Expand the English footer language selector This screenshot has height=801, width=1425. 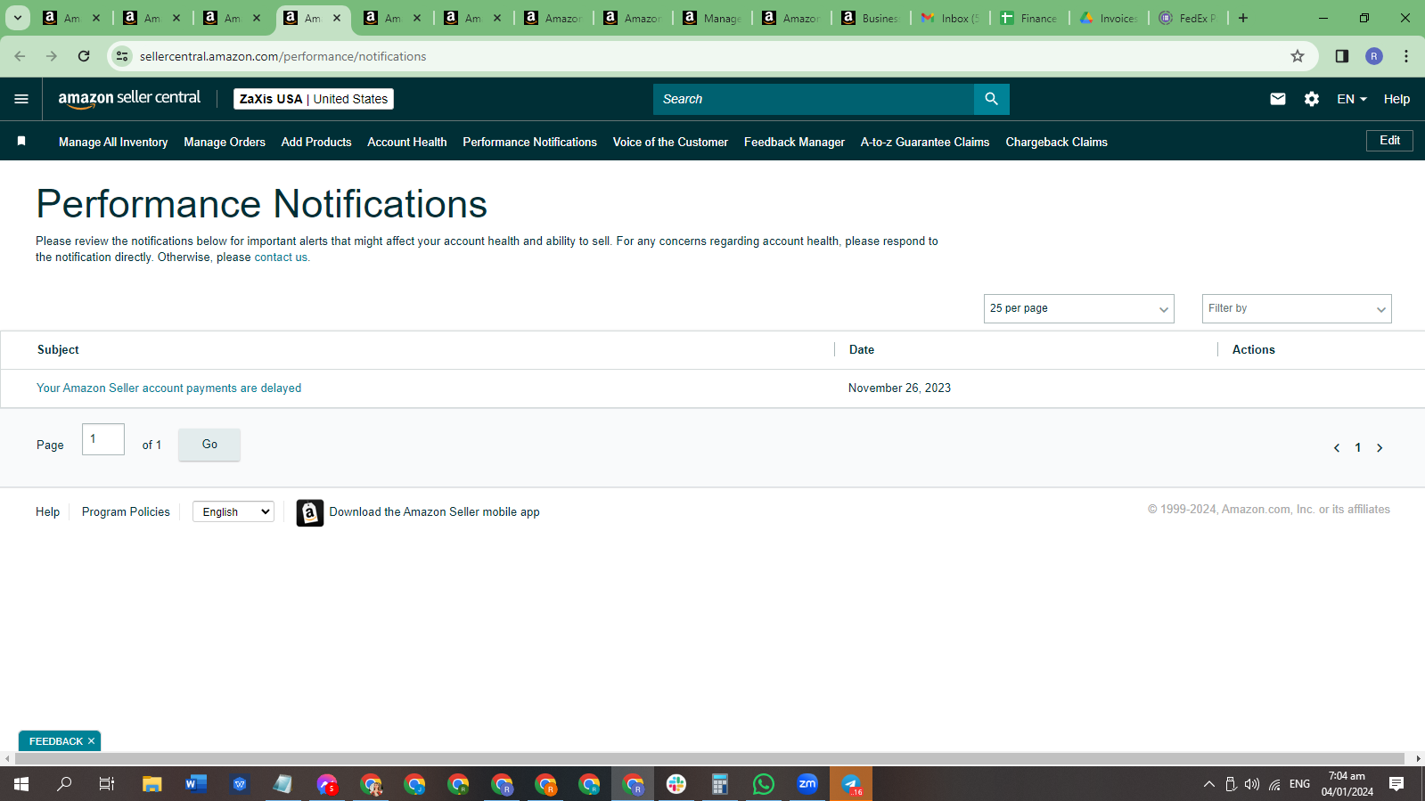tap(233, 511)
